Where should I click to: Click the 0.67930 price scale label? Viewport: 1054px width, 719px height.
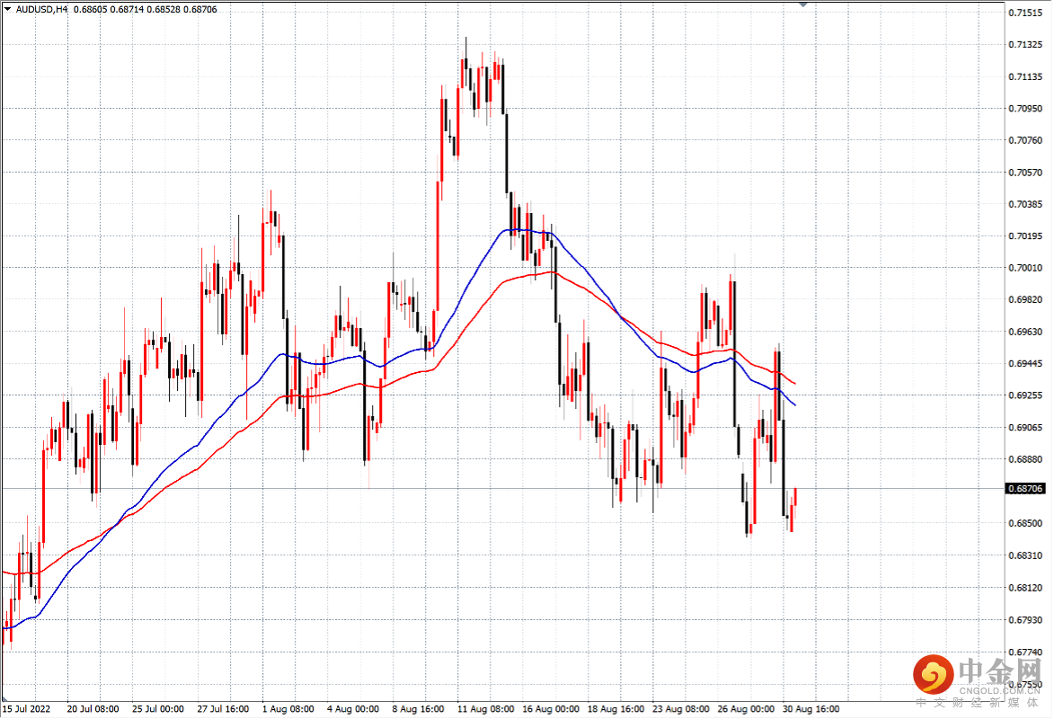(1026, 620)
